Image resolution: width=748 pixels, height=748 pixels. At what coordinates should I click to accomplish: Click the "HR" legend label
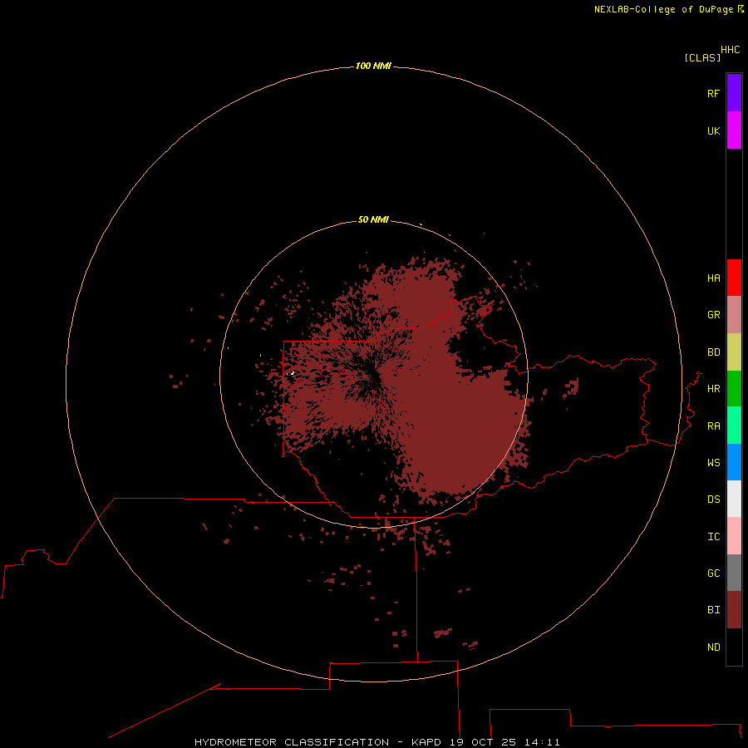[x=713, y=389]
